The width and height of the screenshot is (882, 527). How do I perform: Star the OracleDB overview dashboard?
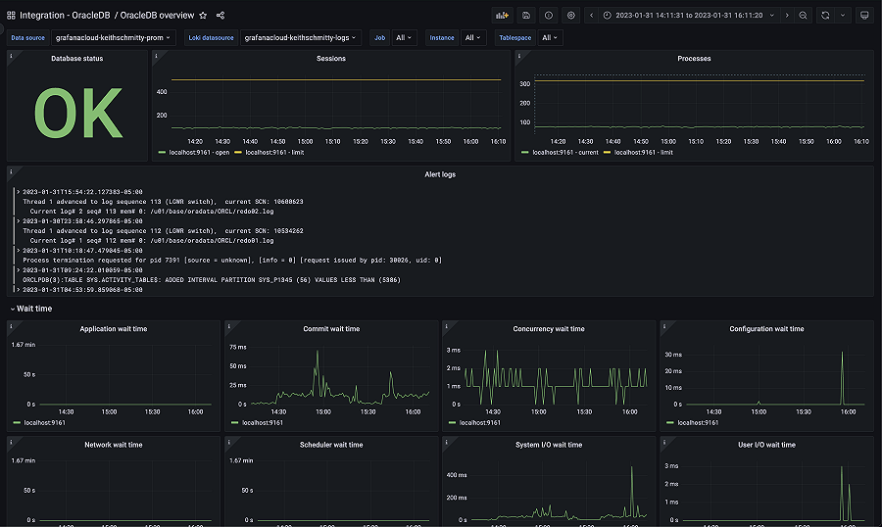203,16
